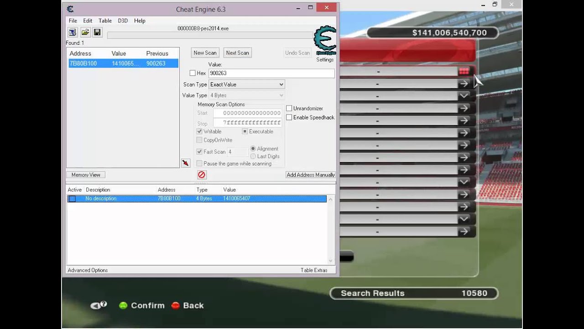Click the Stop address field
The image size is (584, 329).
click(x=247, y=123)
